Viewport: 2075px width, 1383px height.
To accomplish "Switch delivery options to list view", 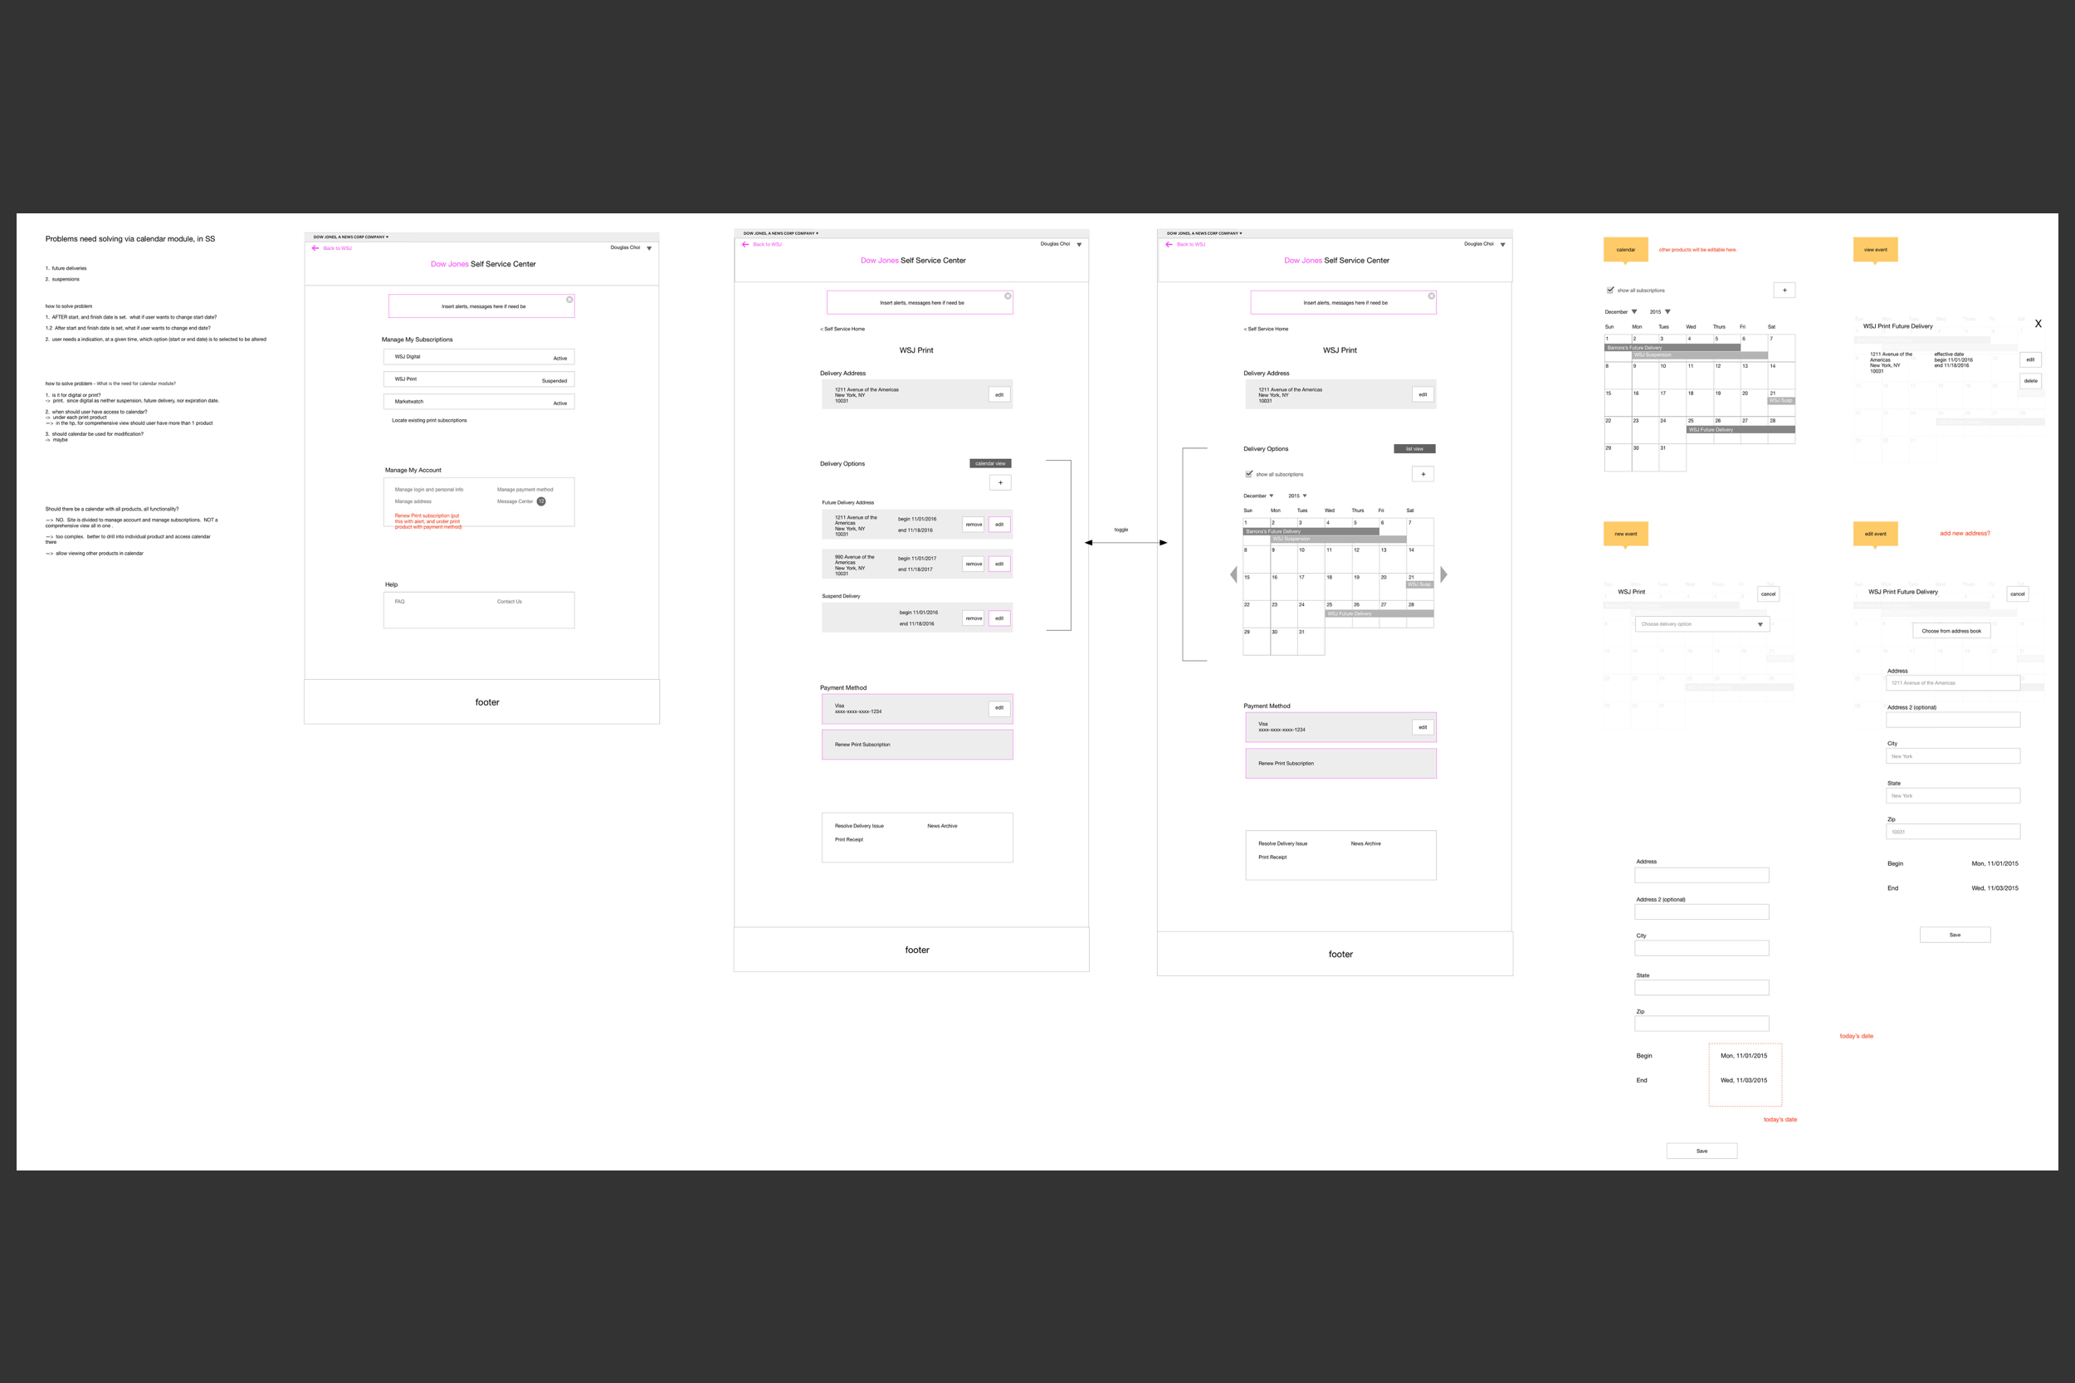I will pos(1413,449).
